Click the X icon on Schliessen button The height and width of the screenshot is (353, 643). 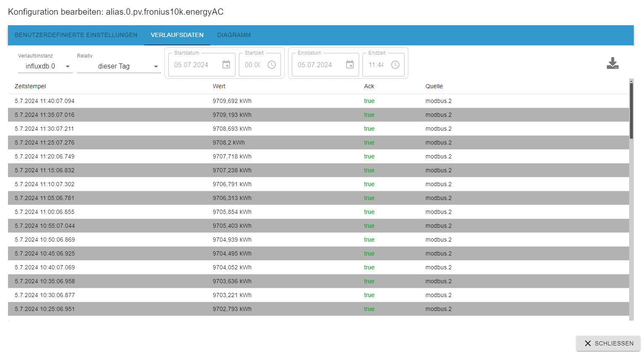tap(588, 343)
